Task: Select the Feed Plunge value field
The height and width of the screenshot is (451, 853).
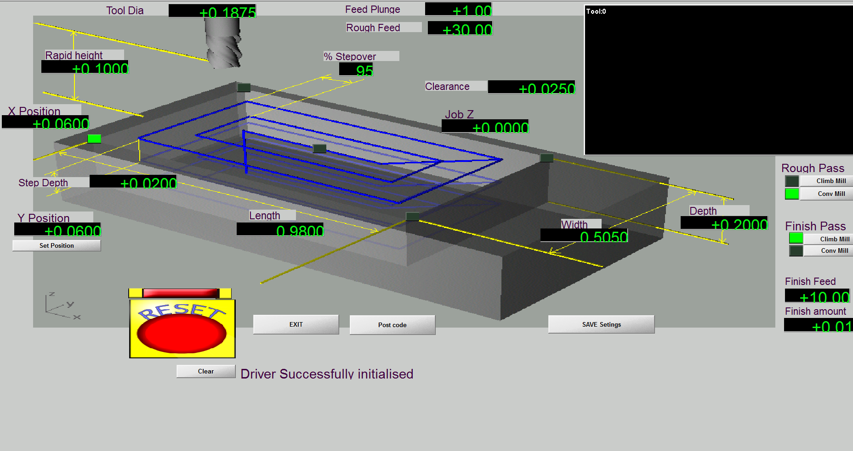Action: tap(459, 9)
